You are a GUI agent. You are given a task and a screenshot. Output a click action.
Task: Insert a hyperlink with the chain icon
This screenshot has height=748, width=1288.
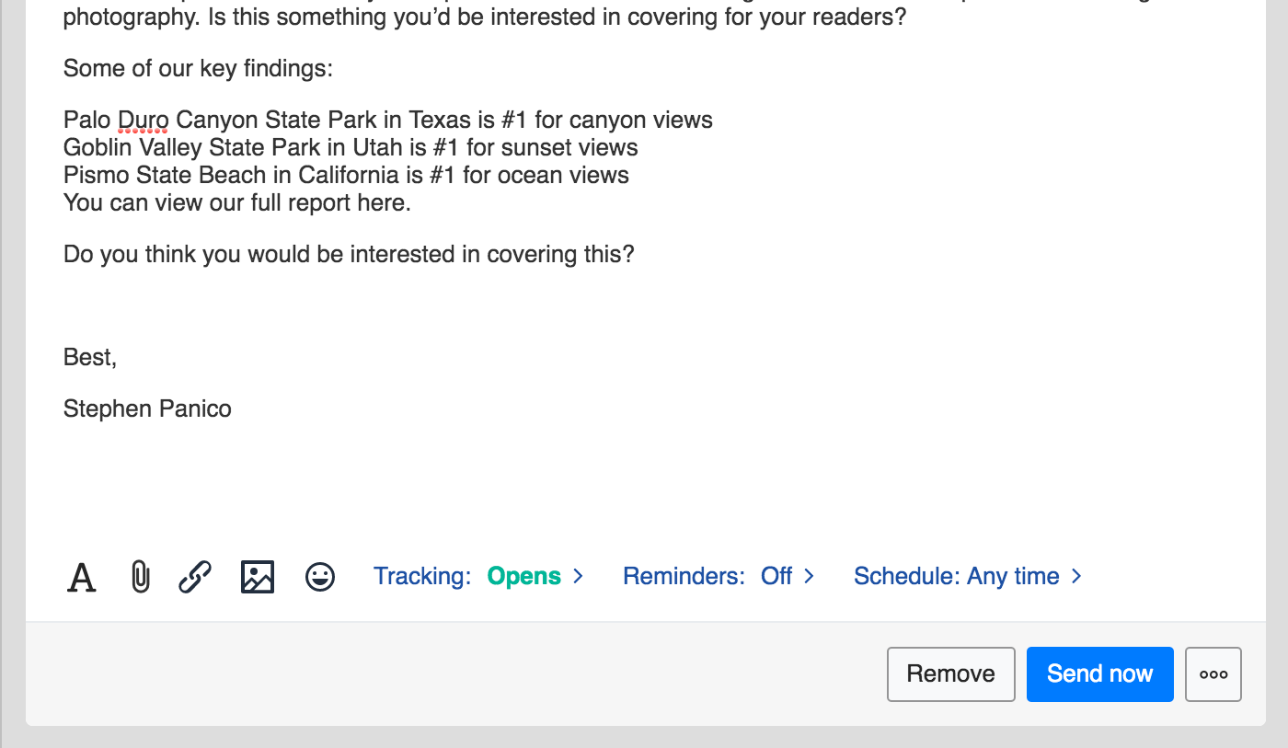[195, 577]
